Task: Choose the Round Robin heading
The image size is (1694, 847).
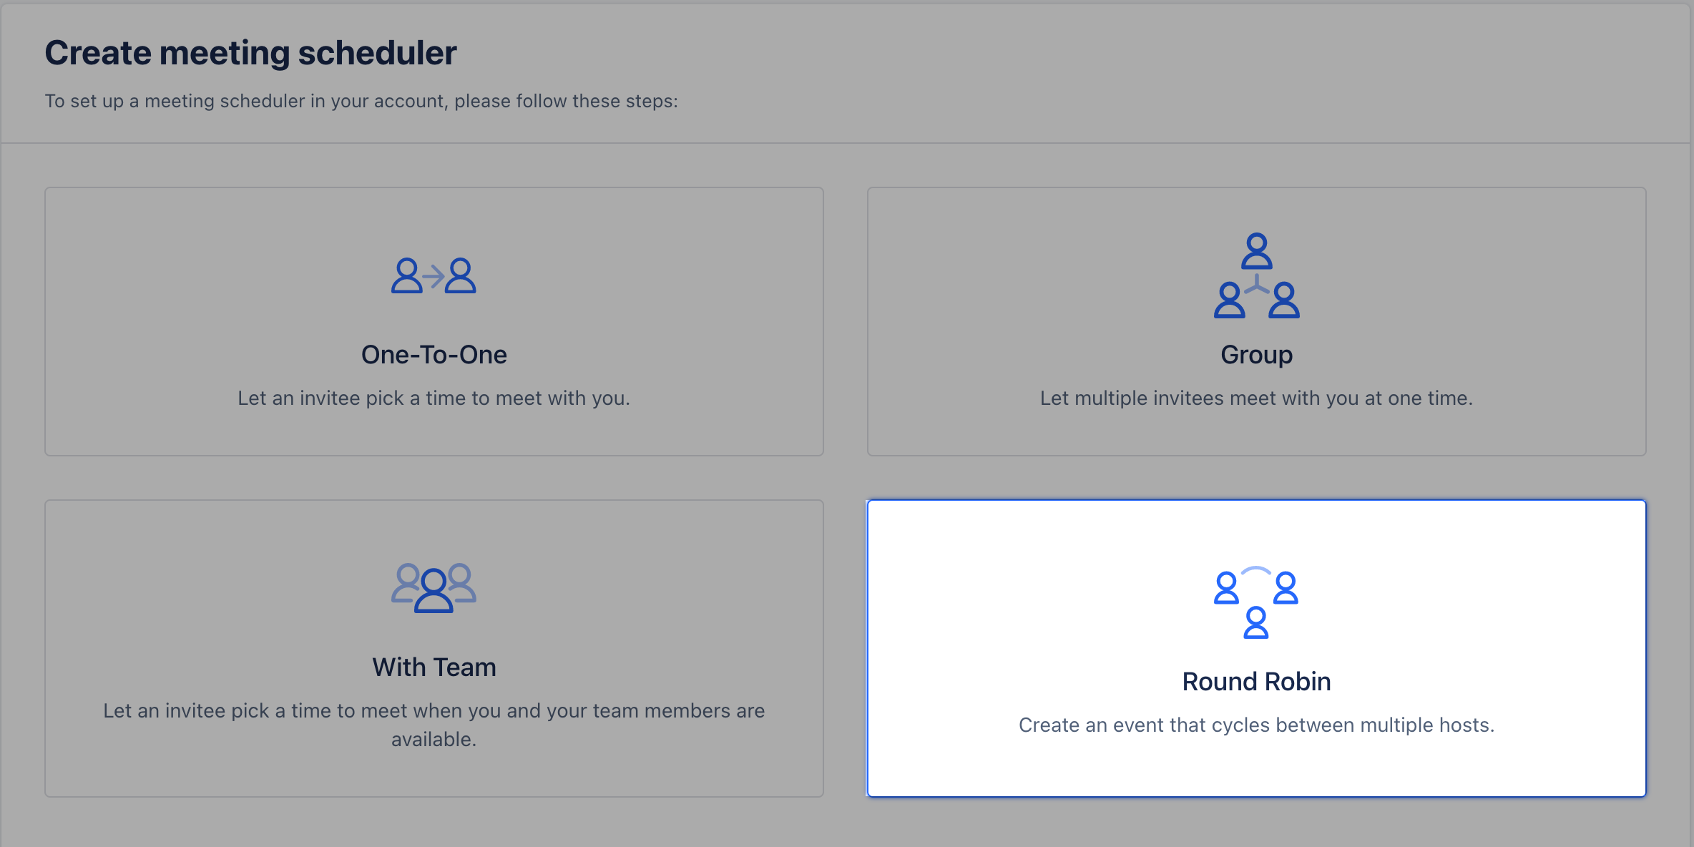Action: (x=1256, y=681)
